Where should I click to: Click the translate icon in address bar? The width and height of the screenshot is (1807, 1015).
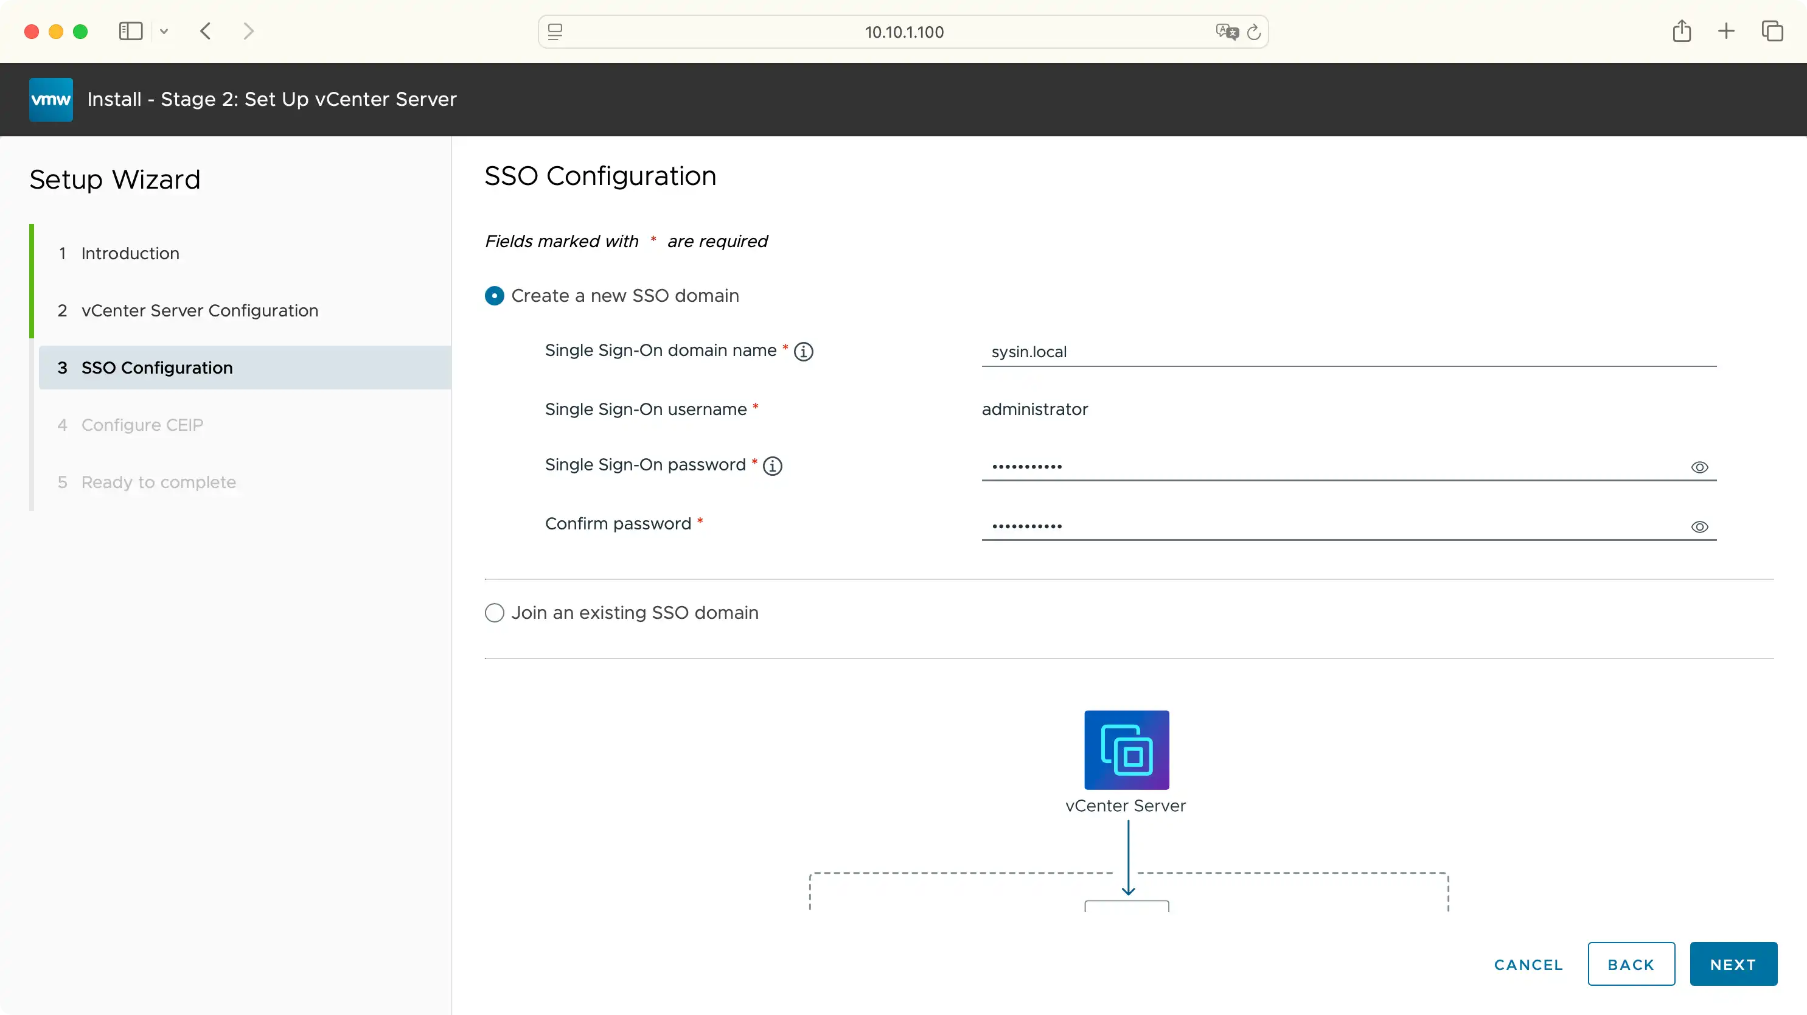tap(1227, 32)
